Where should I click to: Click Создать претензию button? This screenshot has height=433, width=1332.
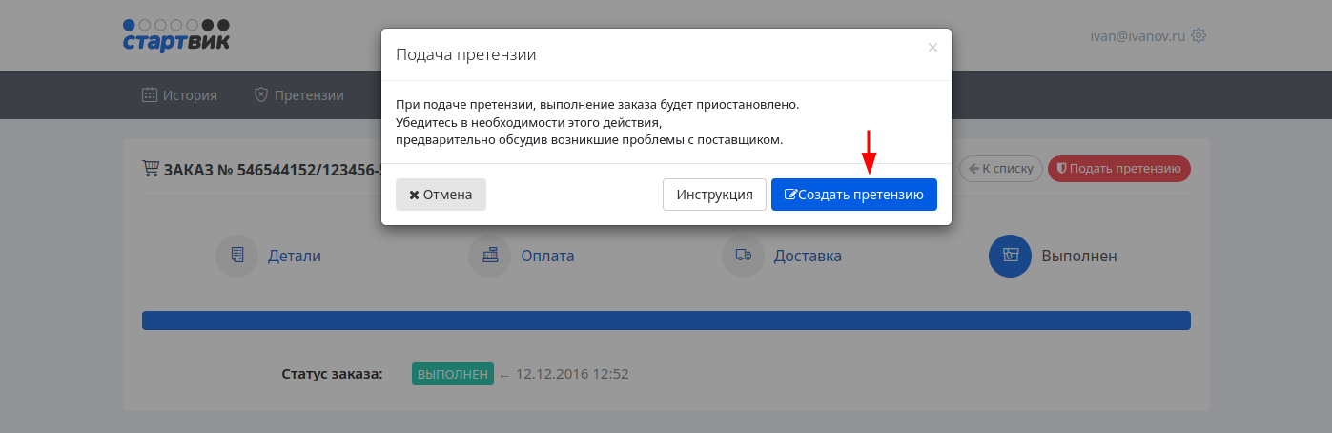[853, 195]
